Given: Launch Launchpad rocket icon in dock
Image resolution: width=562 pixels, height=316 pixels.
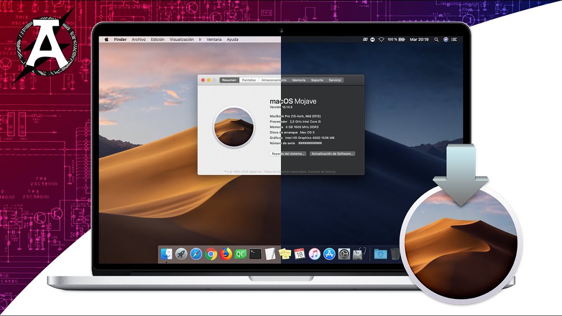Looking at the screenshot, I should 181,254.
